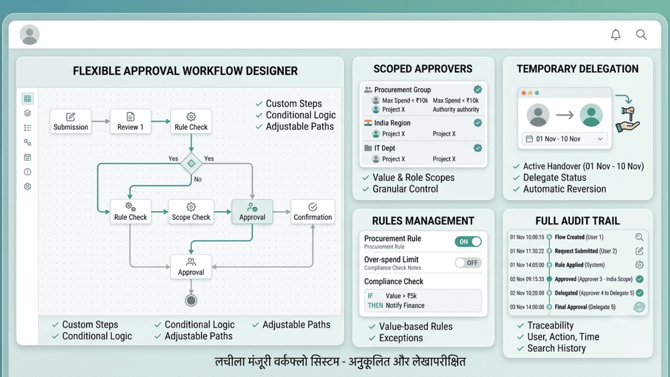Open the user profile avatar
Screen dimensions: 670x377
tap(30, 34)
